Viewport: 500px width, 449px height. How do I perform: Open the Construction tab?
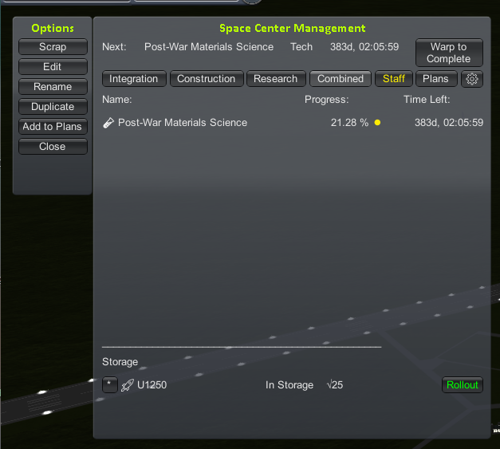point(206,79)
